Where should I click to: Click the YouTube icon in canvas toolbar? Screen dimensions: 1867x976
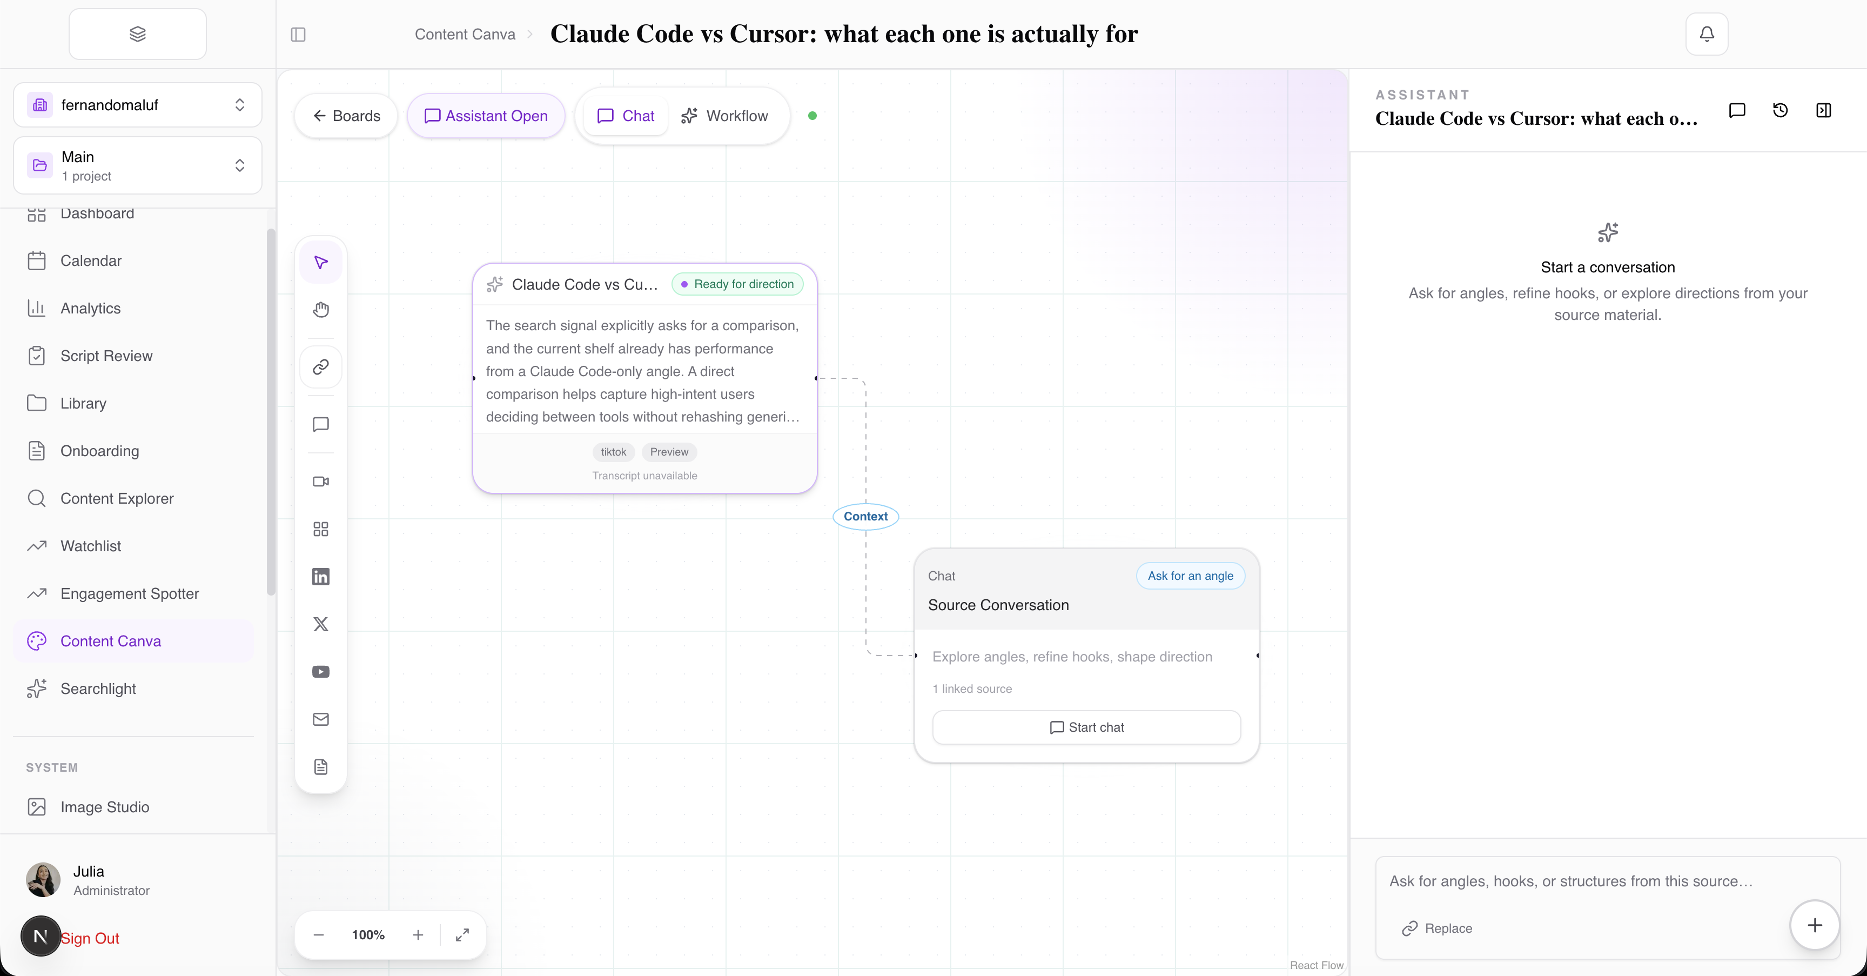pos(320,671)
